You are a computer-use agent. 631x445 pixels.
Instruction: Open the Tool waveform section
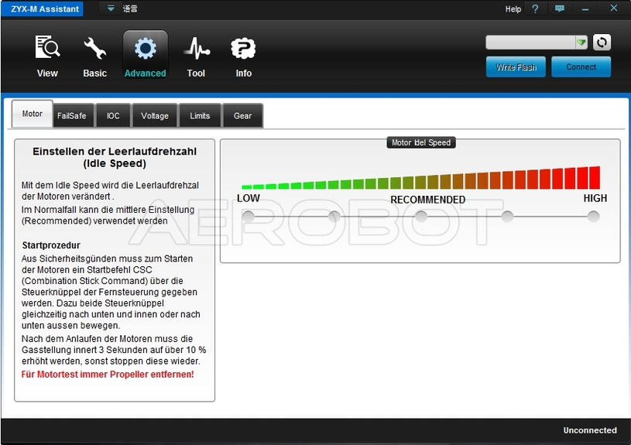pos(196,49)
